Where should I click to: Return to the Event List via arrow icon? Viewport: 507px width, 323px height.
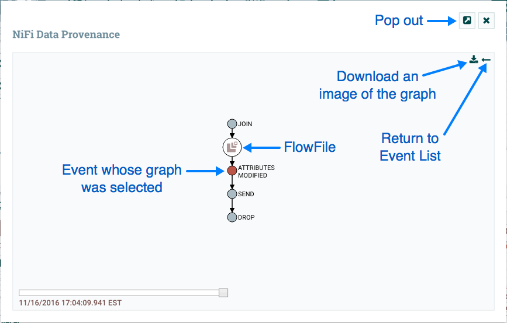(487, 60)
